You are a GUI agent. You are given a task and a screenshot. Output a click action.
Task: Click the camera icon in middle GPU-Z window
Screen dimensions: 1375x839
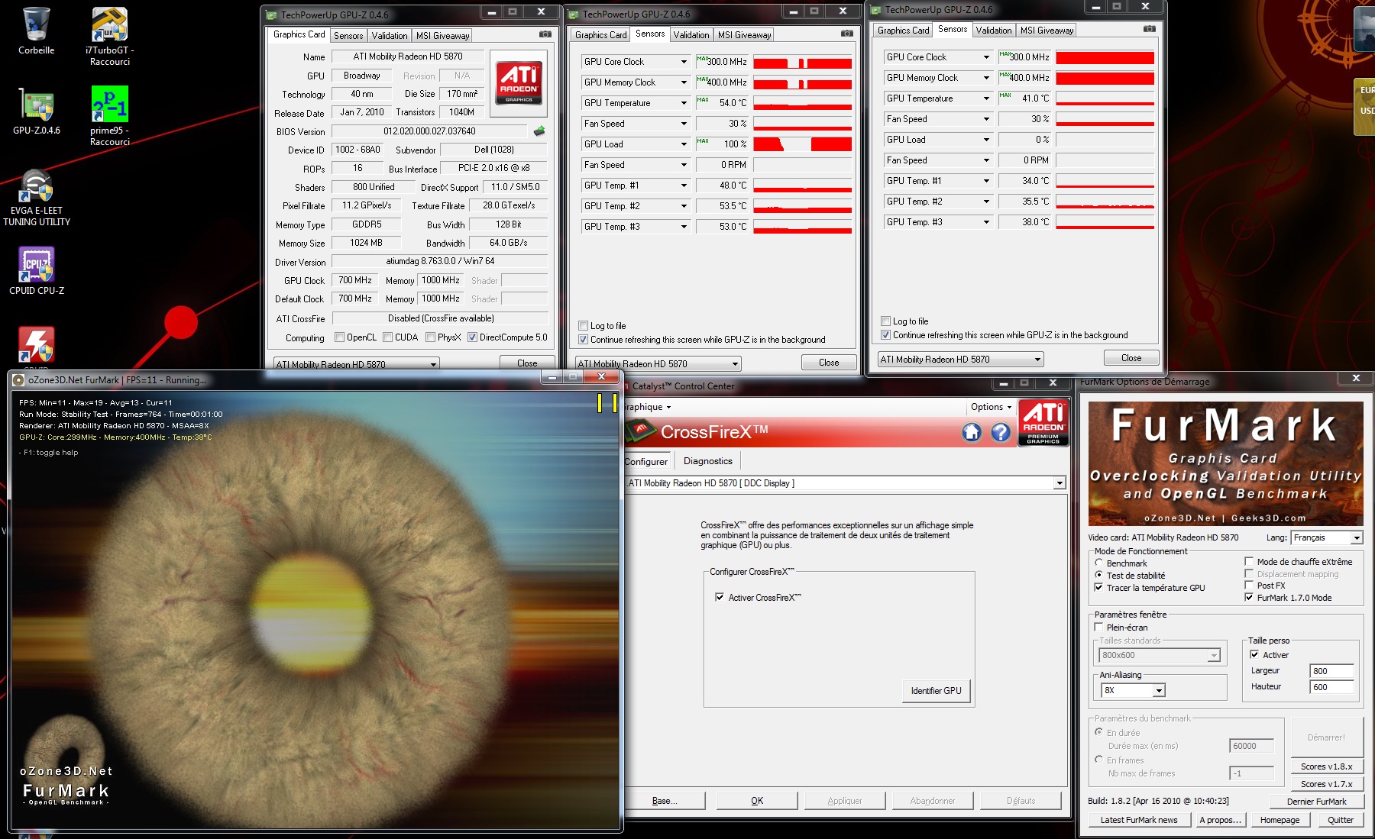(x=846, y=34)
